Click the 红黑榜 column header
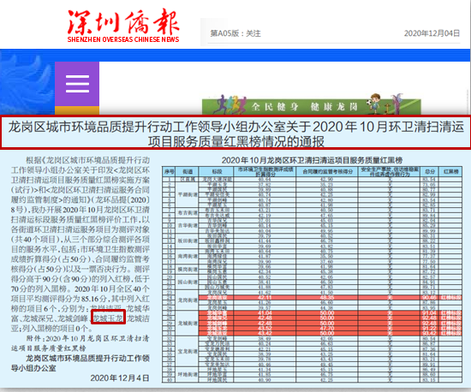The image size is (471, 392). (450, 171)
